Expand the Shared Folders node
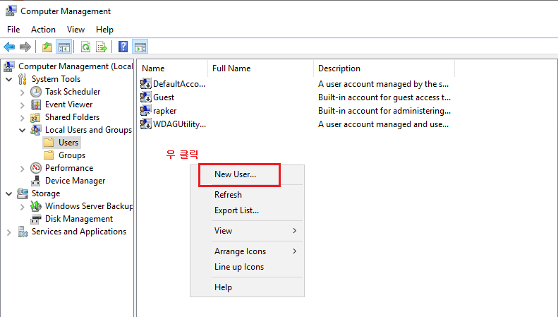This screenshot has height=317, width=558. 23,118
